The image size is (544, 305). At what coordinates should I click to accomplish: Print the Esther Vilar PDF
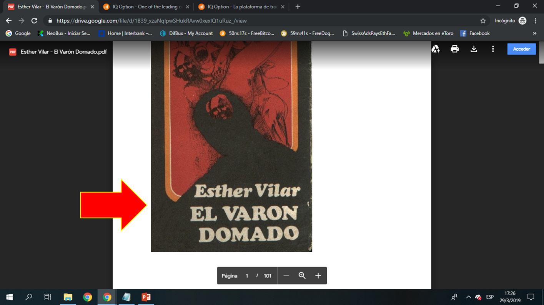point(454,49)
